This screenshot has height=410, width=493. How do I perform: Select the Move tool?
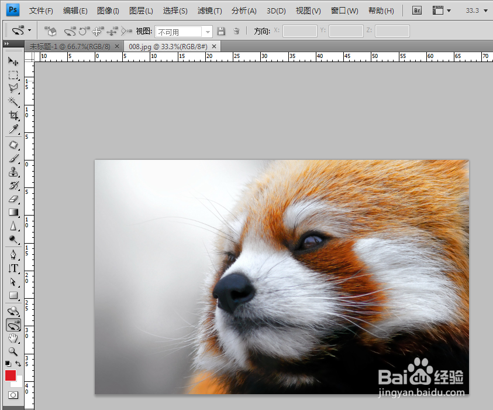tap(13, 61)
